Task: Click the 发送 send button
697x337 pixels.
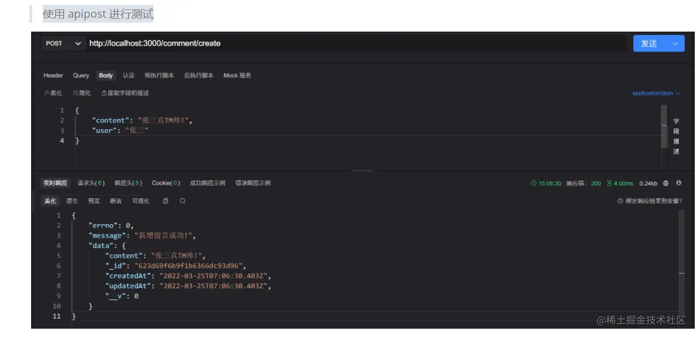Action: (649, 43)
